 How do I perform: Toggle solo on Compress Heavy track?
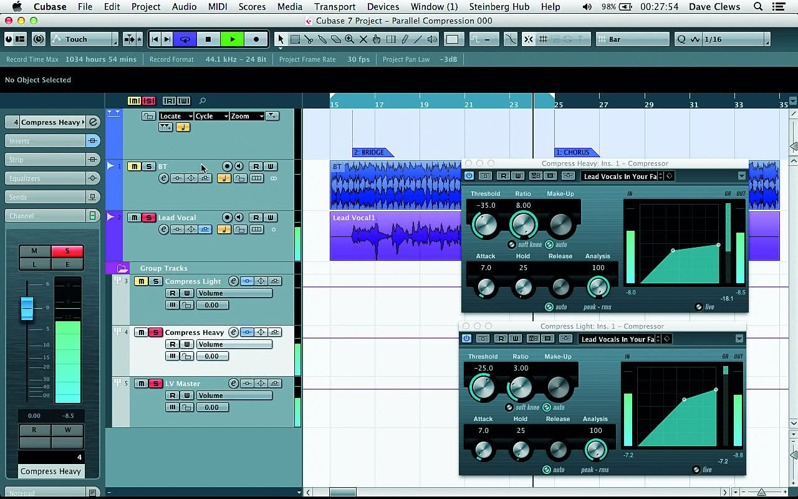156,332
